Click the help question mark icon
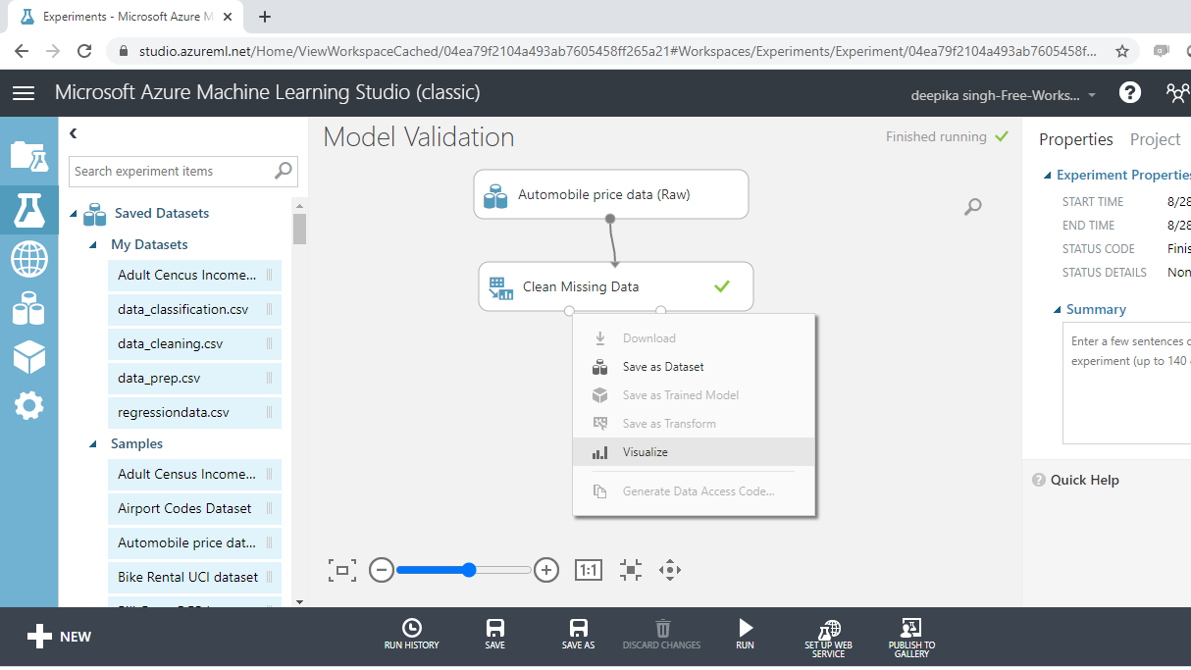1191x670 pixels. 1130,93
